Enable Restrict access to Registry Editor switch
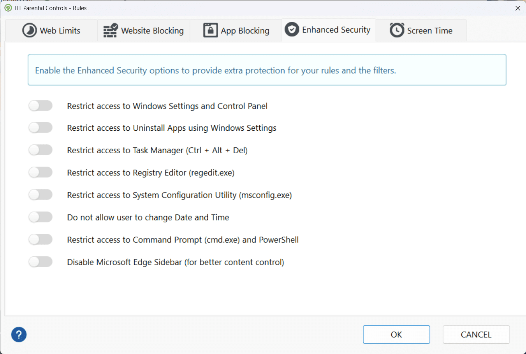The width and height of the screenshot is (526, 354). [x=40, y=172]
